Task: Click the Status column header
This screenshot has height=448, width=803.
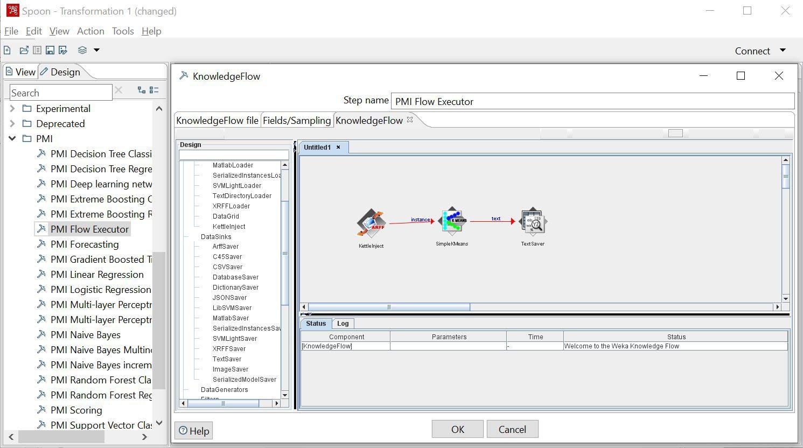Action: (676, 337)
